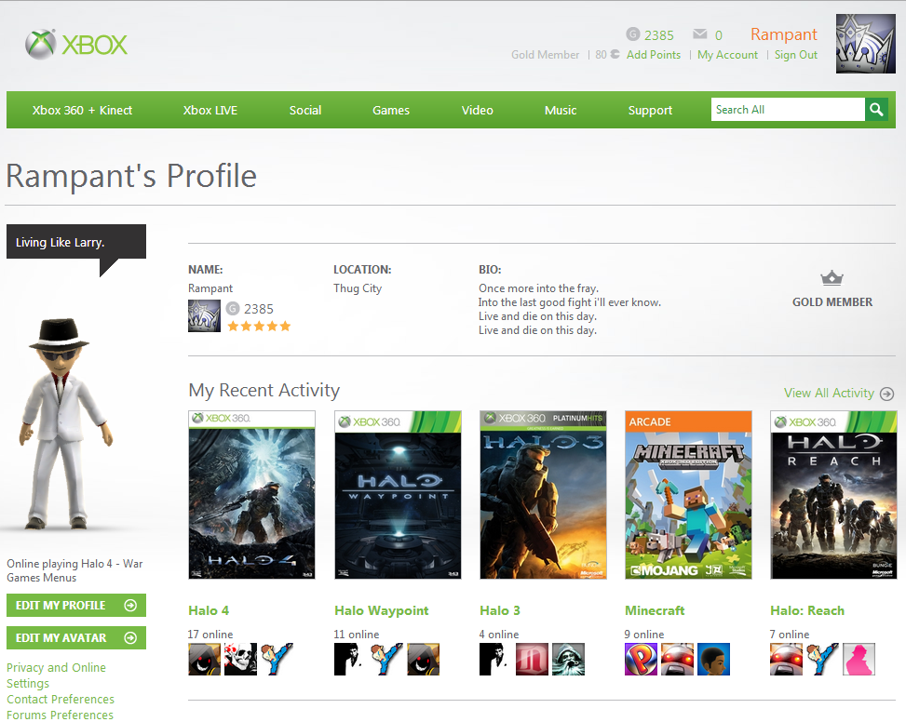Screen dimensions: 906x722
Task: Open the Minecraft box art
Action: (x=689, y=495)
